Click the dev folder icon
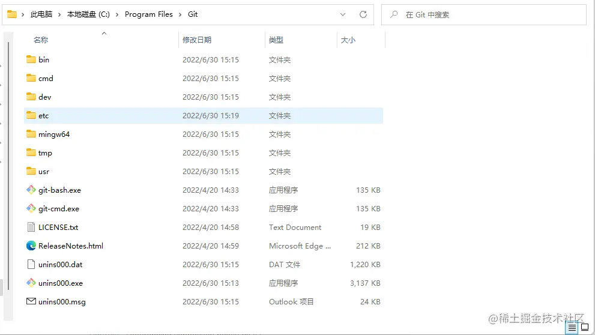This screenshot has height=335, width=595. 31,97
